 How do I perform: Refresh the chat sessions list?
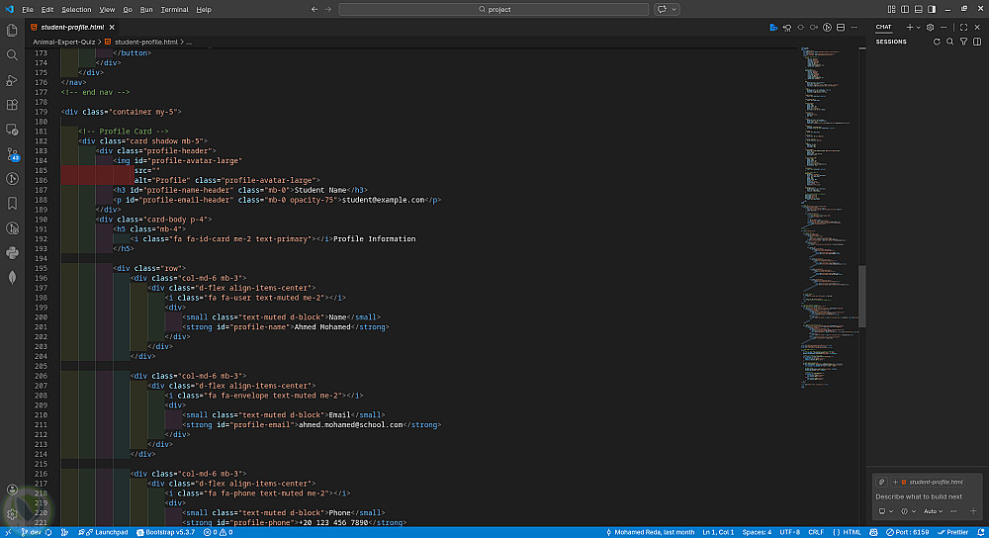938,42
